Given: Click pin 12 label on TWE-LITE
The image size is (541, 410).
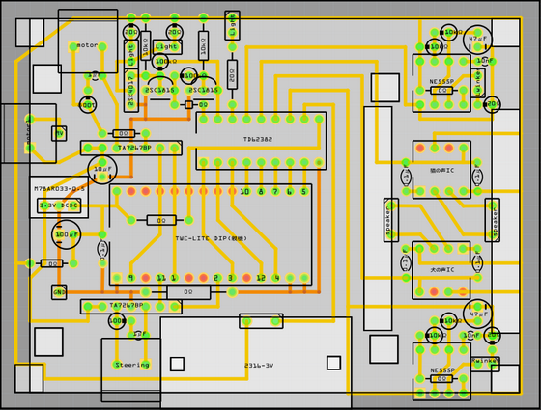Looking at the screenshot, I should click(261, 278).
